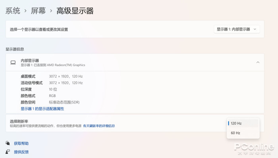Click the 获取帮助 link
The height and width of the screenshot is (158, 278).
coord(21,143)
